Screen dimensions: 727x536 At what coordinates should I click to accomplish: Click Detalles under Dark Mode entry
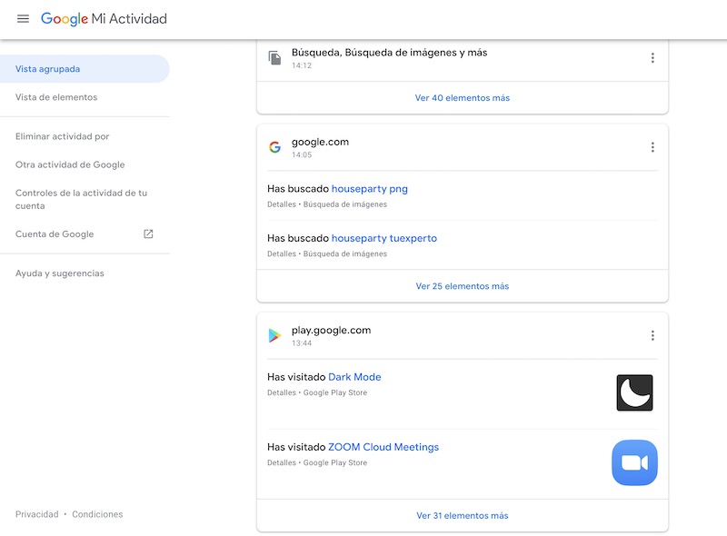pos(282,392)
